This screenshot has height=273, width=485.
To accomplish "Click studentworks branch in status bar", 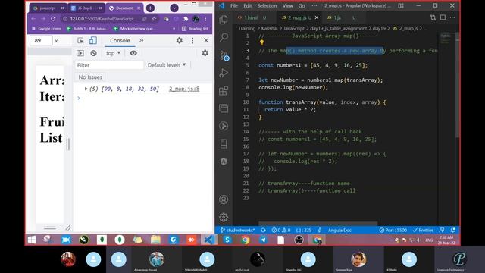I will click(237, 230).
